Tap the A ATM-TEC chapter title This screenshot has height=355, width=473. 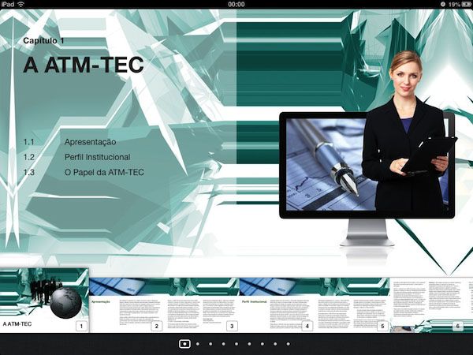pos(83,65)
